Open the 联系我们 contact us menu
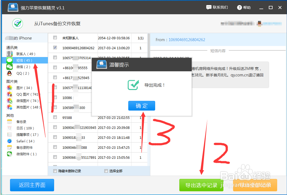This screenshot has width=287, height=195. click(x=217, y=7)
